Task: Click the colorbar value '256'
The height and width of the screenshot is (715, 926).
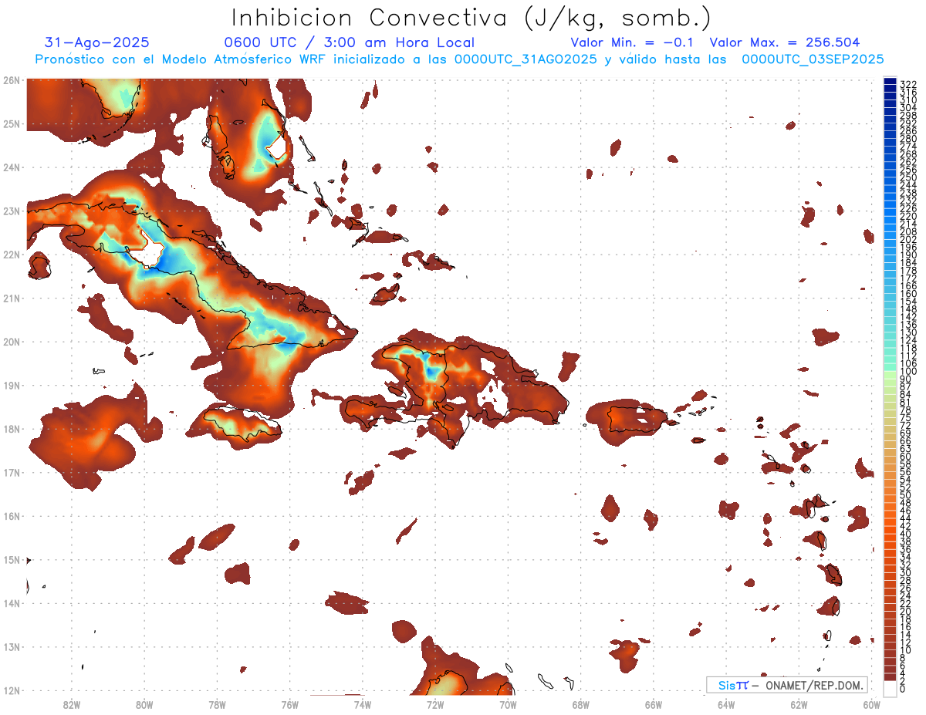Action: (908, 170)
